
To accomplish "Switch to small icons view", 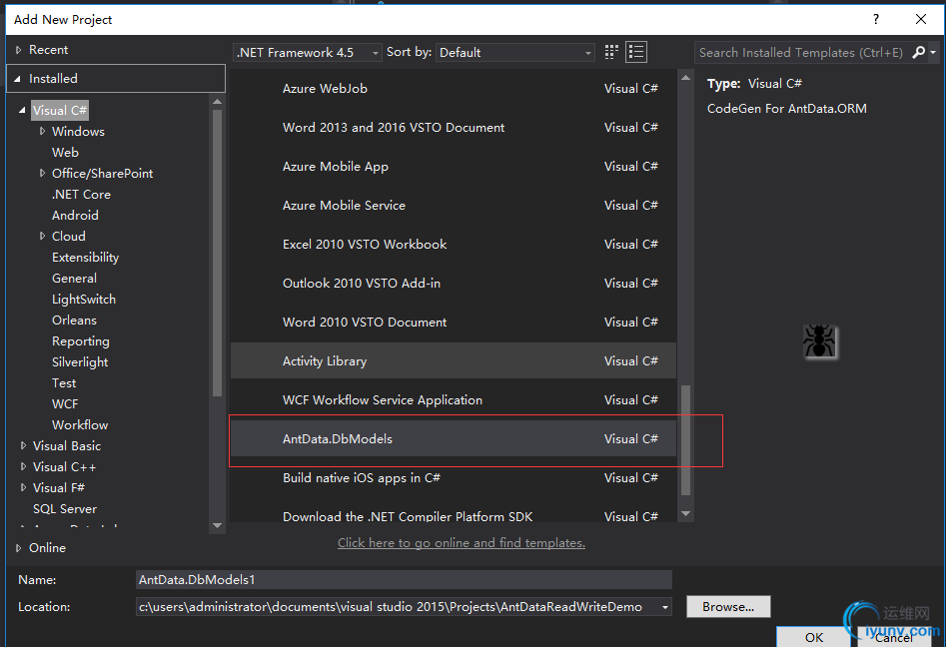I will click(x=611, y=53).
